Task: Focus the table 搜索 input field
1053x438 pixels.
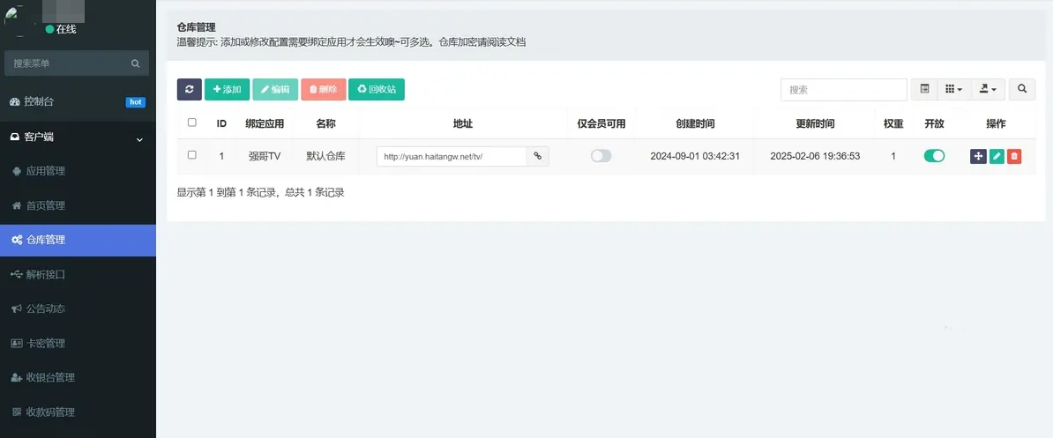Action: click(x=844, y=89)
